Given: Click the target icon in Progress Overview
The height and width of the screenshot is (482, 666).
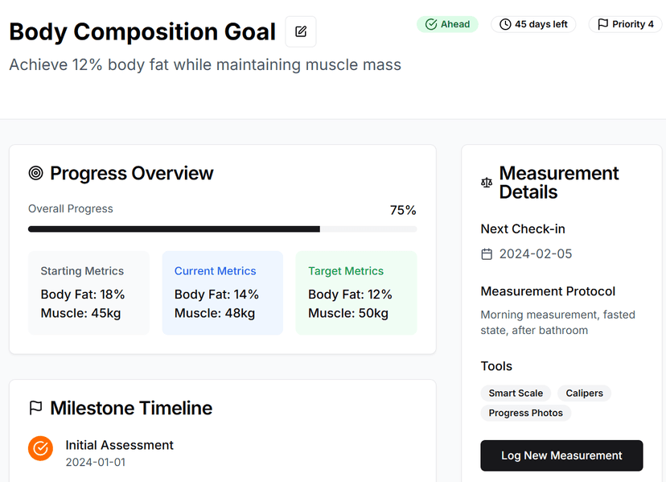Looking at the screenshot, I should click(x=35, y=173).
